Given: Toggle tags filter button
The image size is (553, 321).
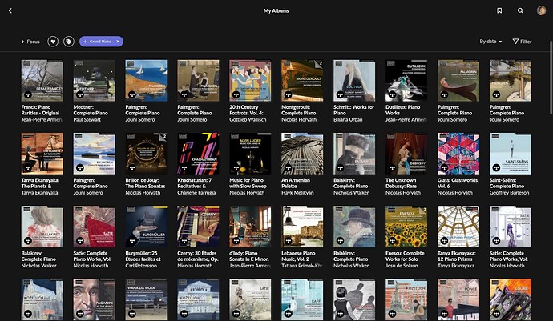Looking at the screenshot, I should coord(69,42).
